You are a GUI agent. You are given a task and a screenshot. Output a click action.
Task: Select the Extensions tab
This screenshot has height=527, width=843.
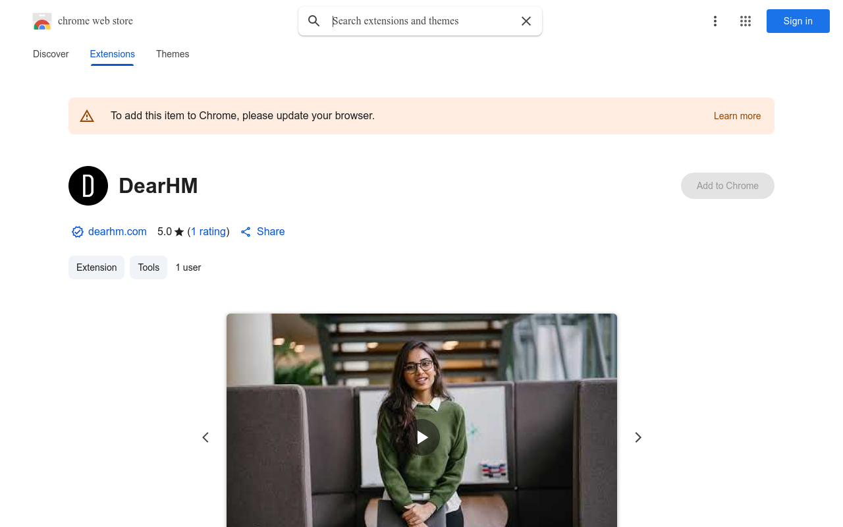[x=113, y=54]
